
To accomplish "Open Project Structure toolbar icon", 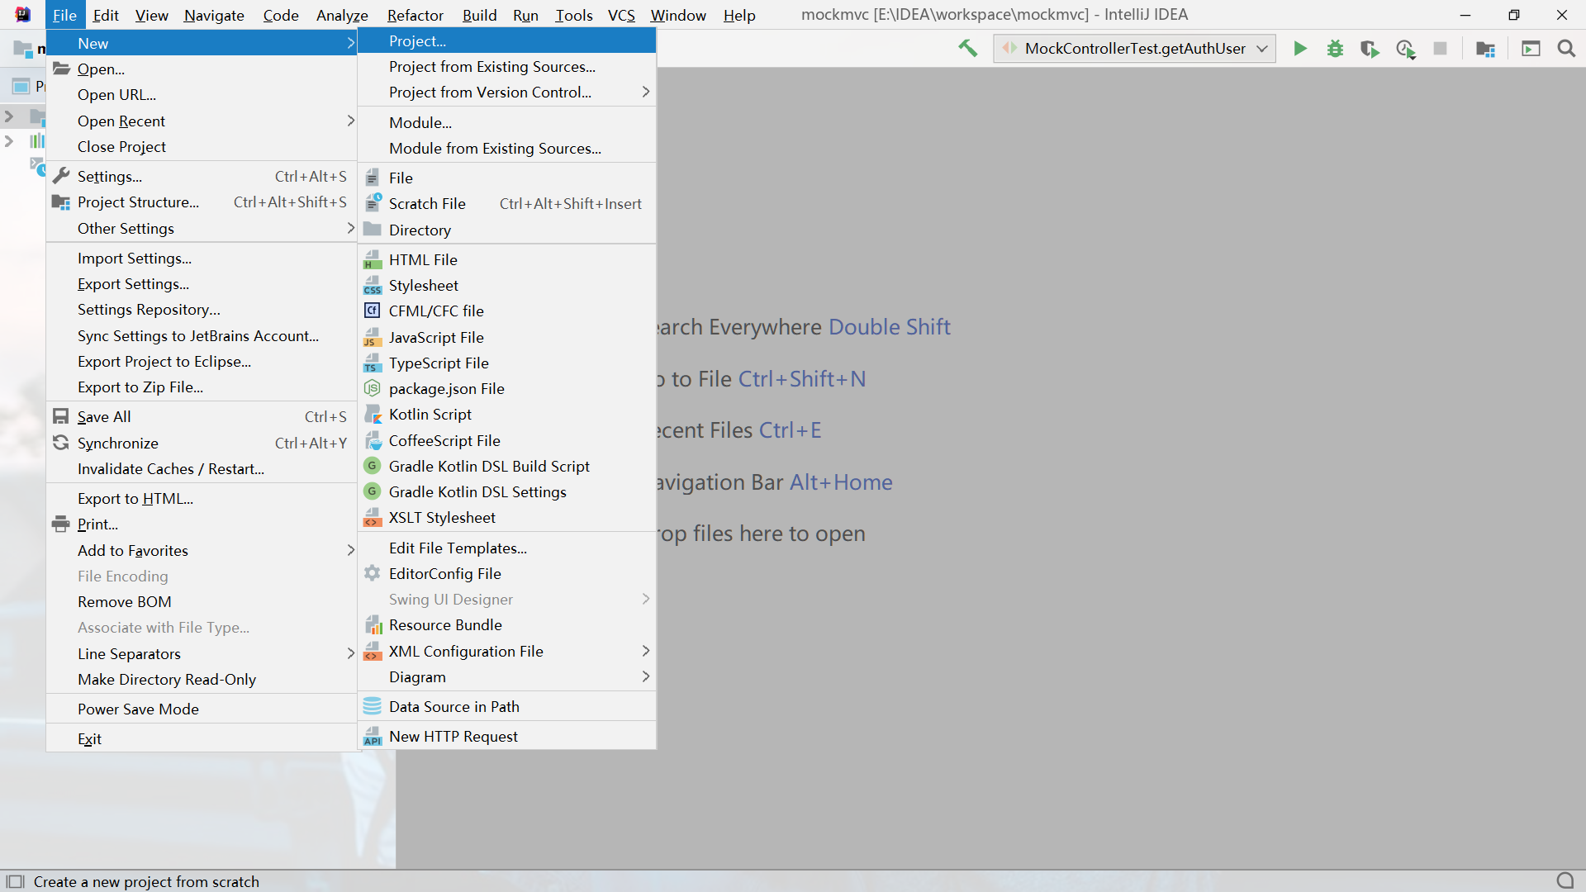I will point(1485,49).
